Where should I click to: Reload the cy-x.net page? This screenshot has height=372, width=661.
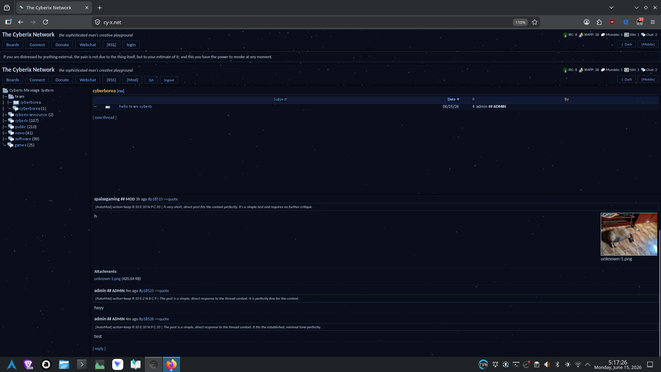click(x=45, y=22)
